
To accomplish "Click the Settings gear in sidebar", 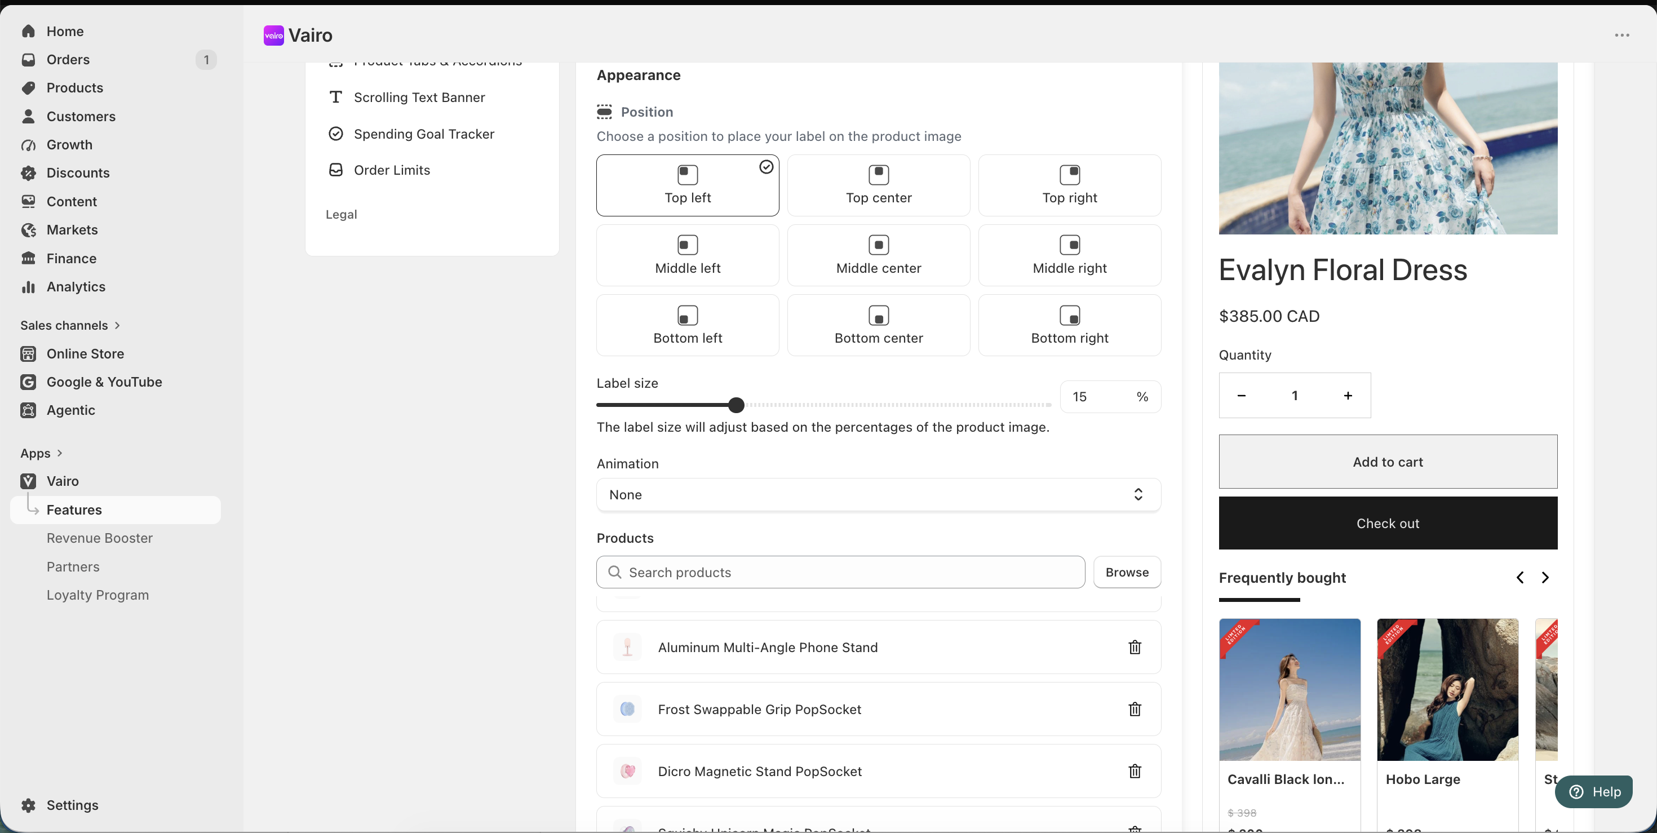I will pyautogui.click(x=28, y=805).
